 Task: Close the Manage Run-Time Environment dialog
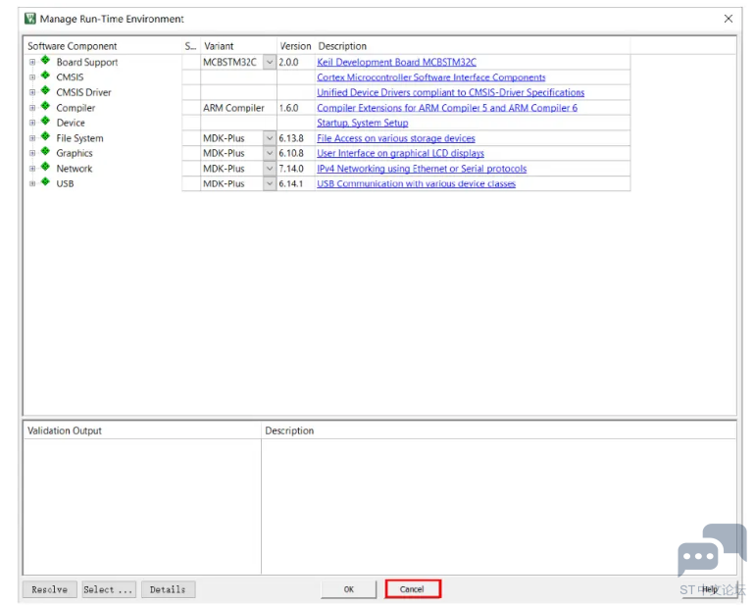[728, 19]
